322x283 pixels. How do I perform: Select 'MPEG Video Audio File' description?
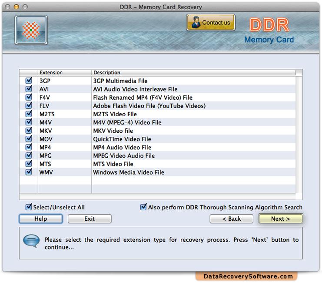(x=124, y=155)
